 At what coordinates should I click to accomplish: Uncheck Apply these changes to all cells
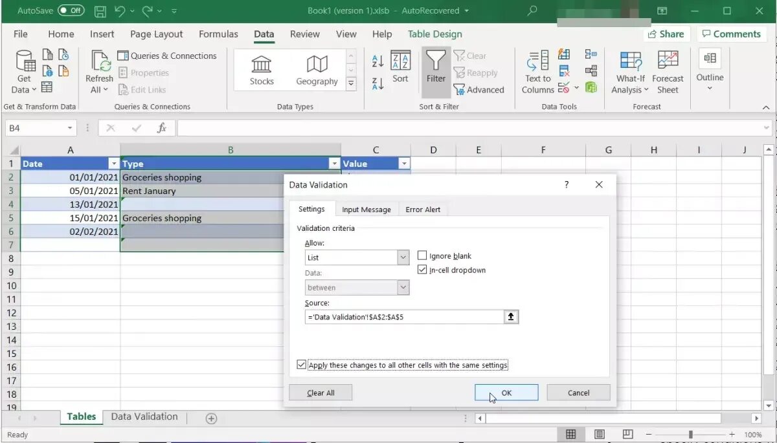tap(301, 365)
